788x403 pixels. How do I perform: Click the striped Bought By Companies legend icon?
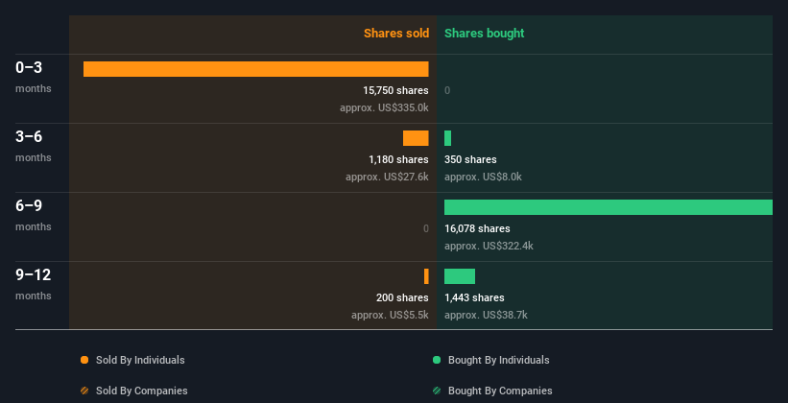(x=437, y=391)
